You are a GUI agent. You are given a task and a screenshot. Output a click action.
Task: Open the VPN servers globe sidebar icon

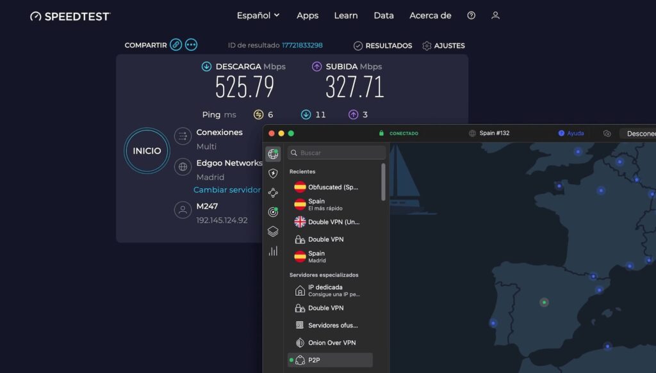point(273,154)
